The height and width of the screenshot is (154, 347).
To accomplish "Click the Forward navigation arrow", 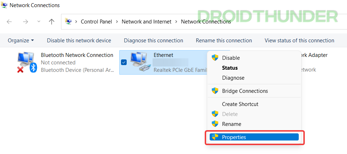I will coord(26,22).
